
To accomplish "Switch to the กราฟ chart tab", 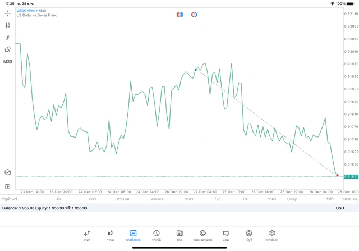I will tap(110, 236).
